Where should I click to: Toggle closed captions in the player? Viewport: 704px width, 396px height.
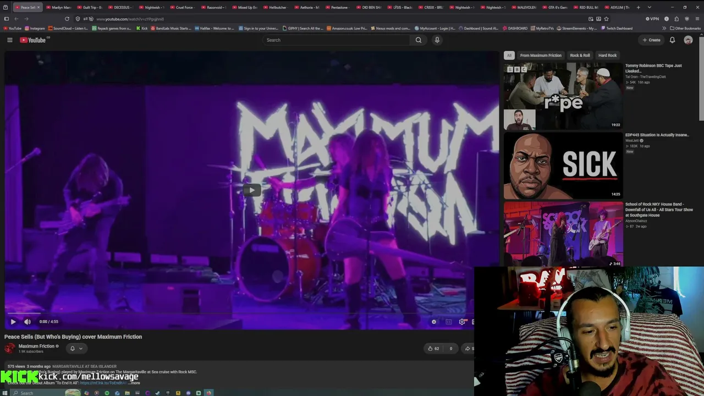pos(449,322)
